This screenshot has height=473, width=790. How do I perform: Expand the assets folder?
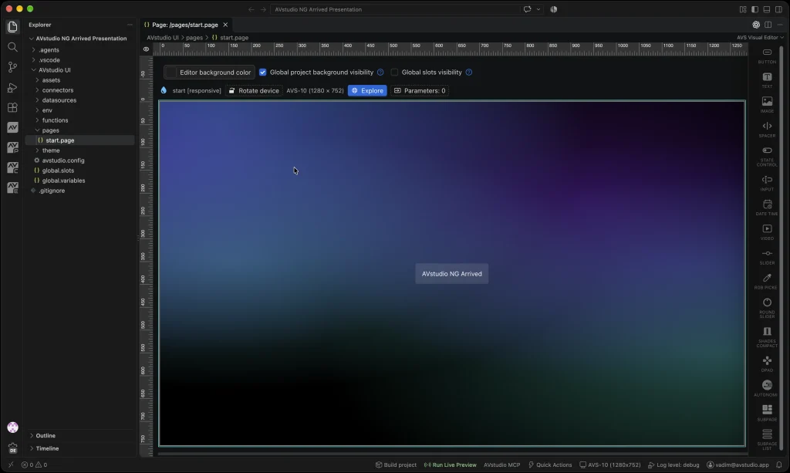click(x=79, y=80)
